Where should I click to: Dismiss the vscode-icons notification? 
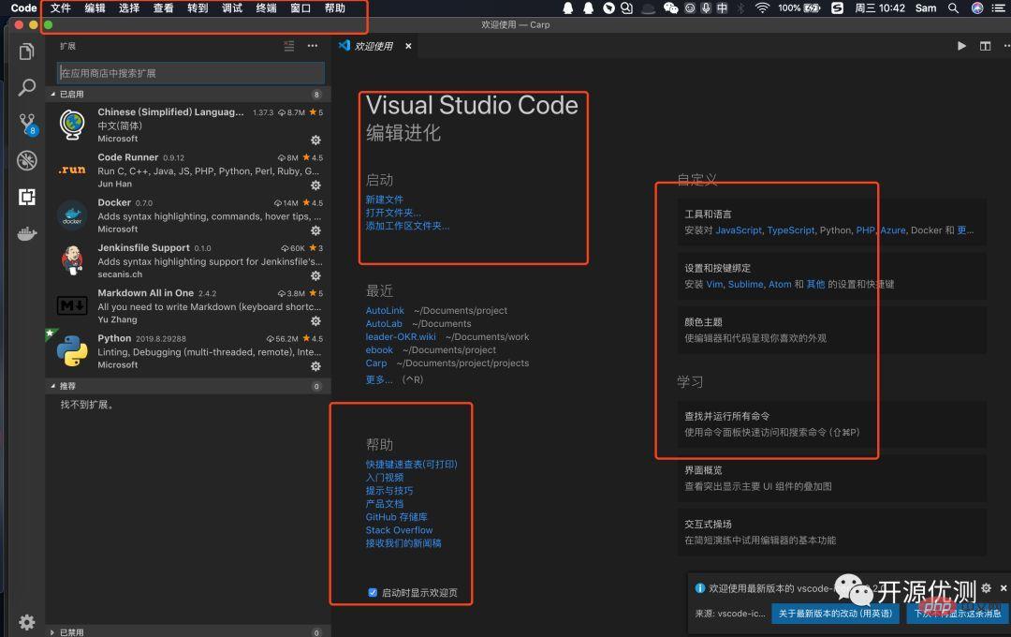[x=1004, y=588]
